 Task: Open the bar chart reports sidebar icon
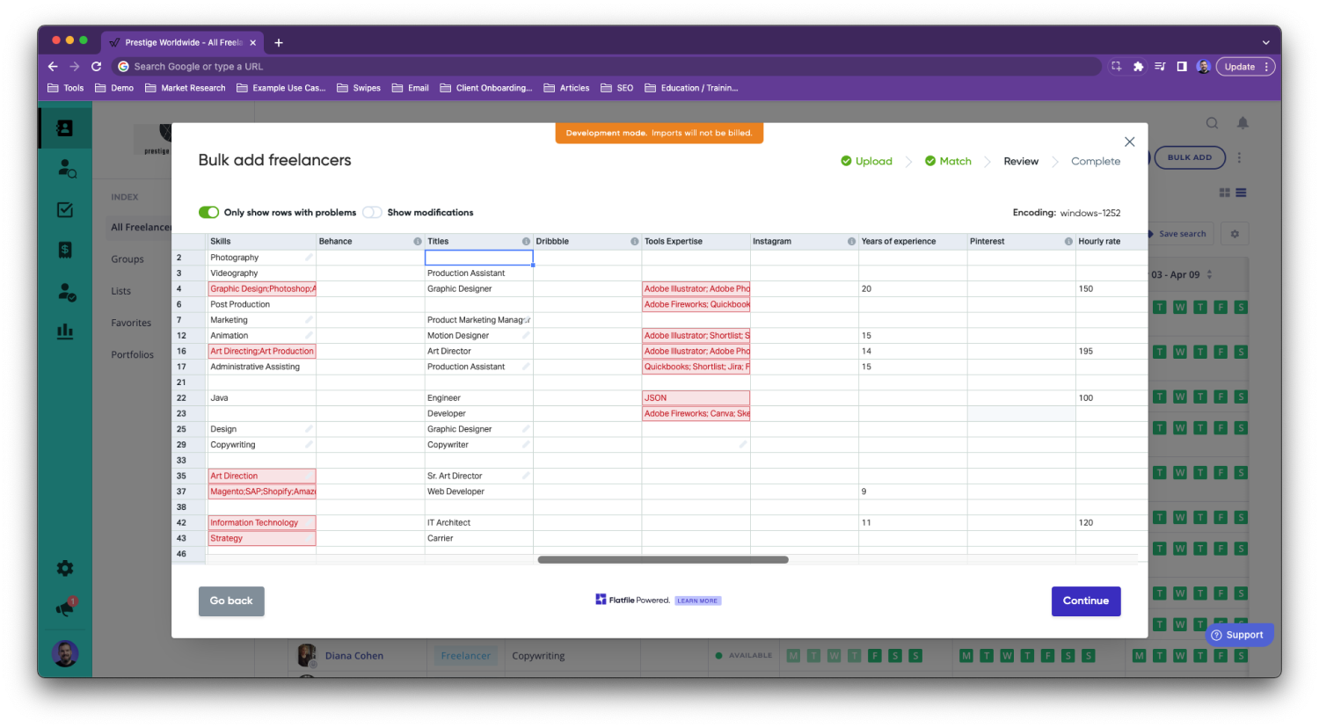tap(65, 331)
